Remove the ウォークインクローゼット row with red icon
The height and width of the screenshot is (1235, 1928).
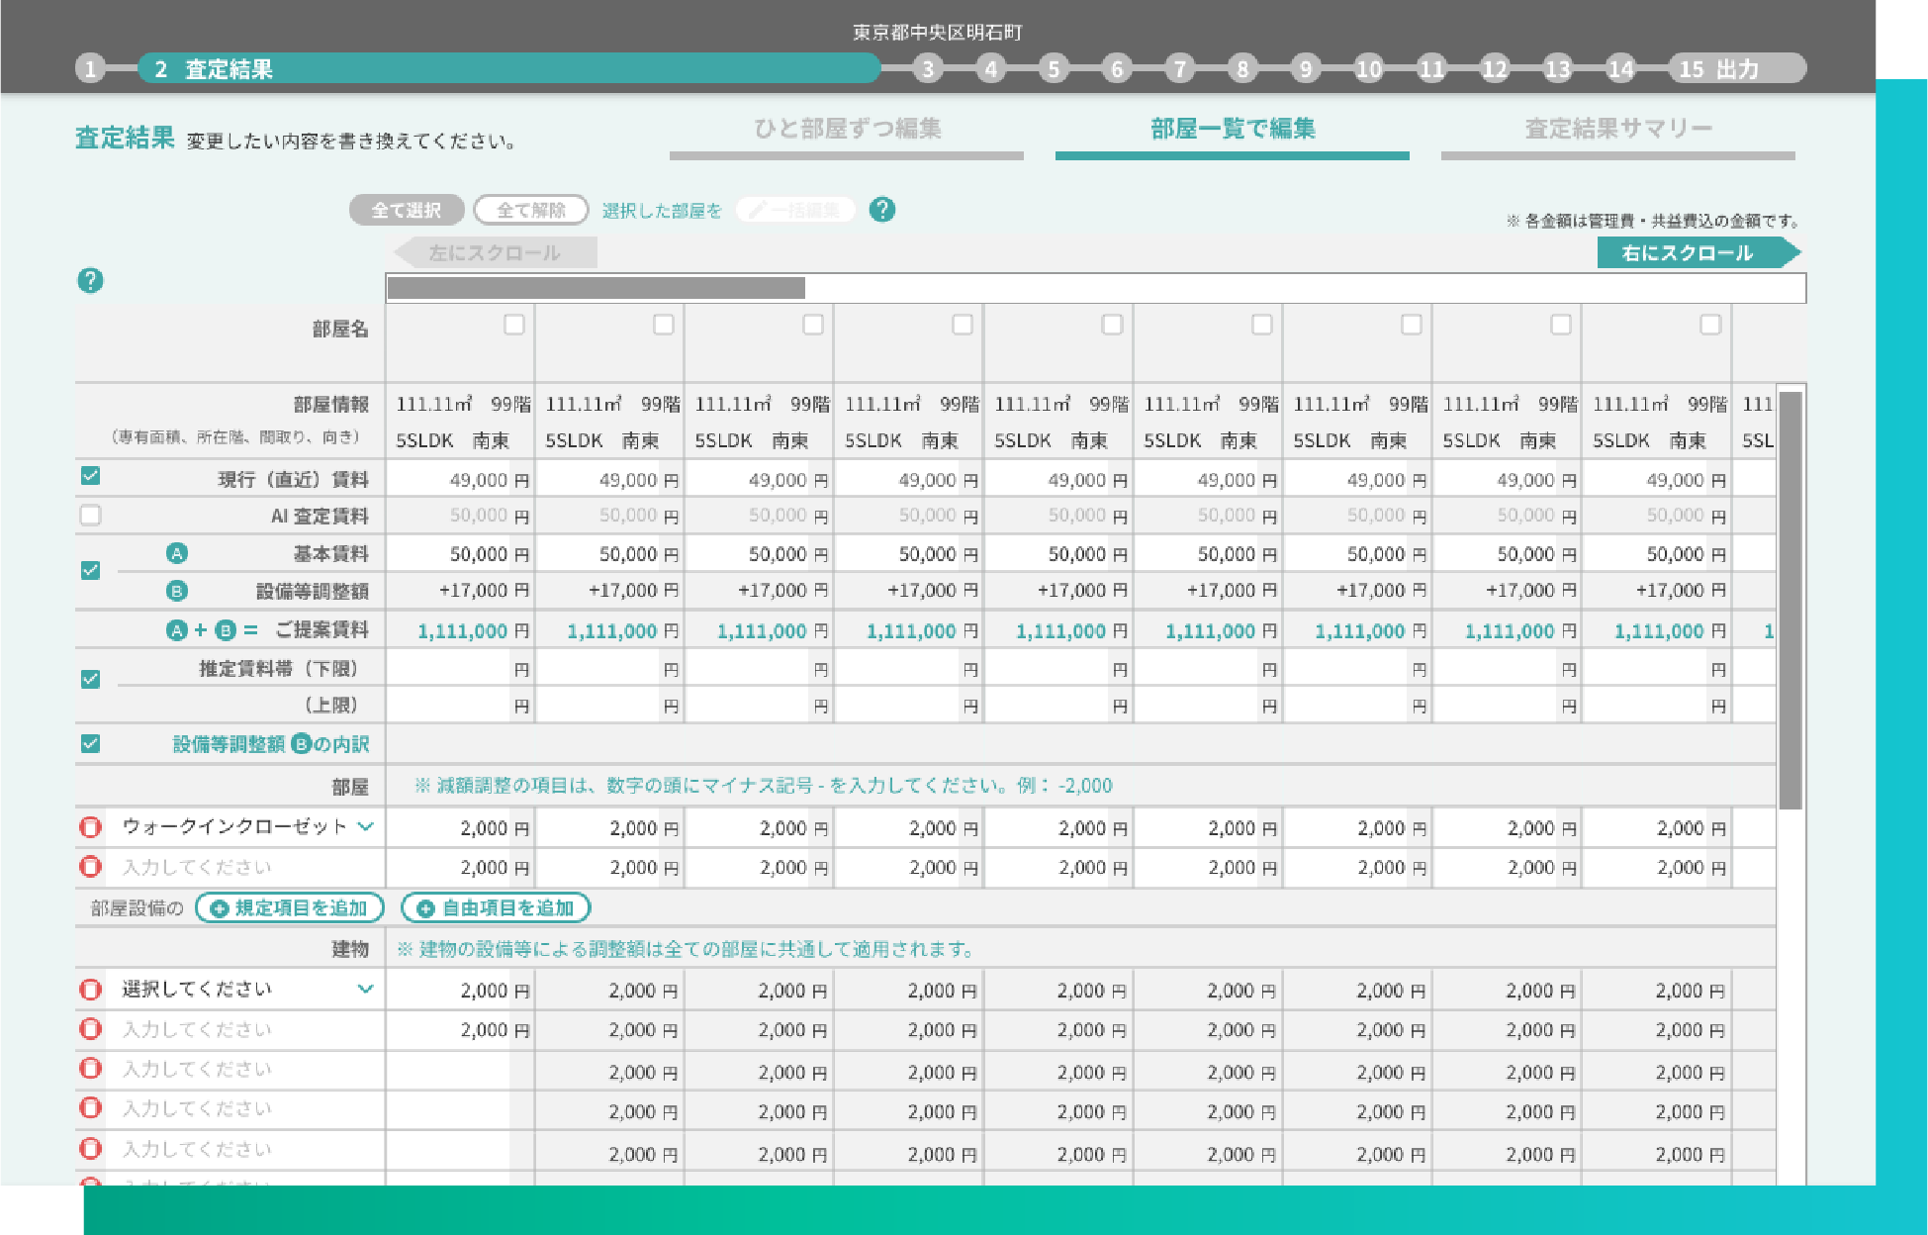(x=90, y=827)
